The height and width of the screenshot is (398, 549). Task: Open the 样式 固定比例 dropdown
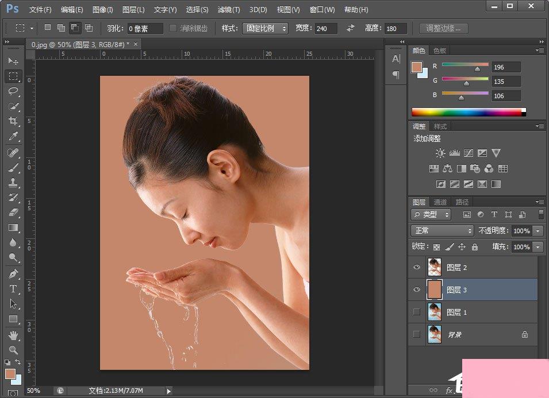[266, 28]
